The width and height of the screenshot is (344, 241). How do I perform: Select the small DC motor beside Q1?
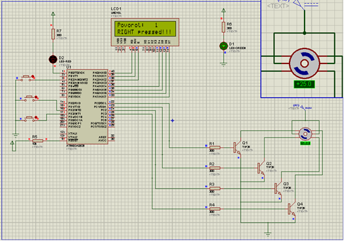305,134
